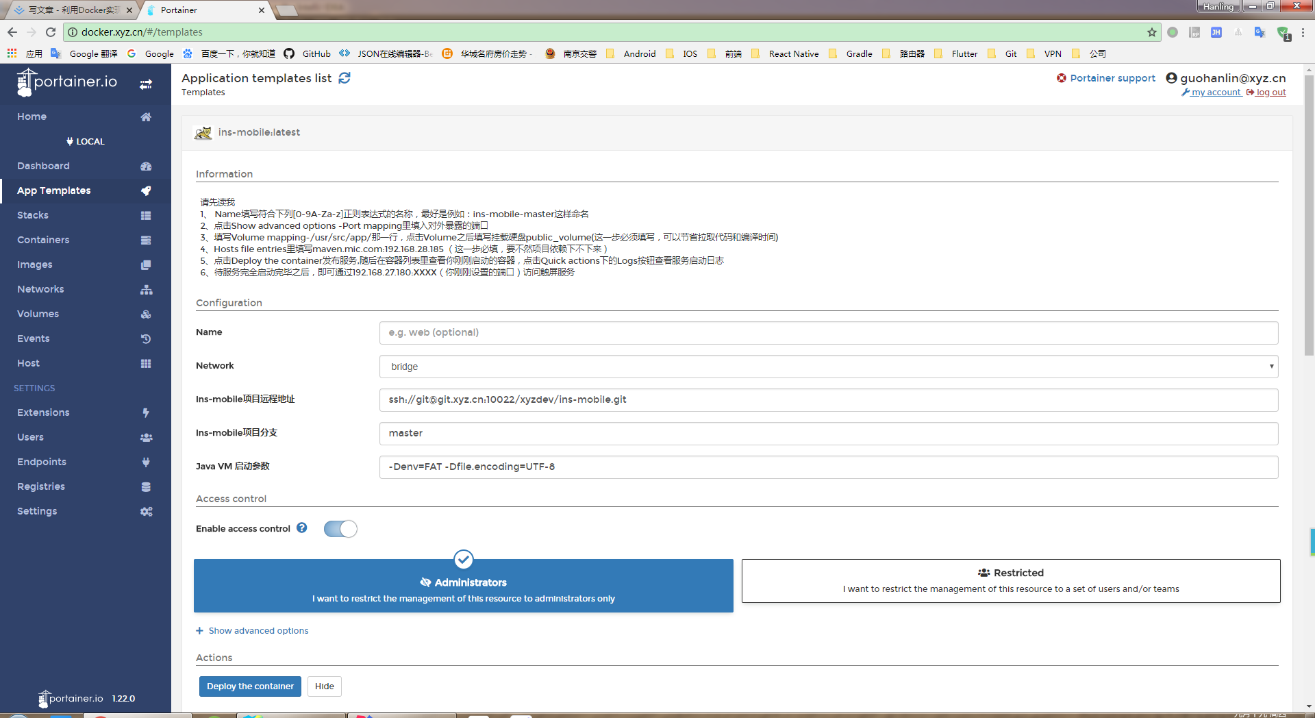Toggle the Enable access control switch
This screenshot has width=1315, height=718.
pos(340,529)
